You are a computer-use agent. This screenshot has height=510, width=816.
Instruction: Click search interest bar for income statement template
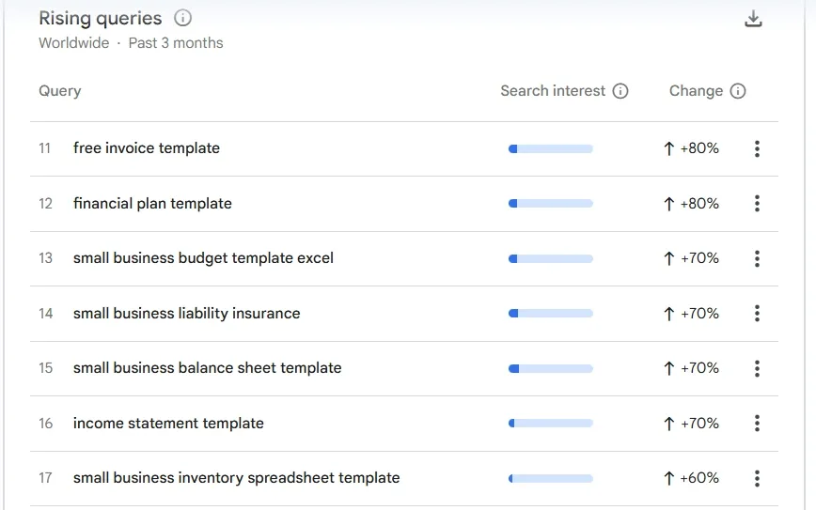point(551,424)
